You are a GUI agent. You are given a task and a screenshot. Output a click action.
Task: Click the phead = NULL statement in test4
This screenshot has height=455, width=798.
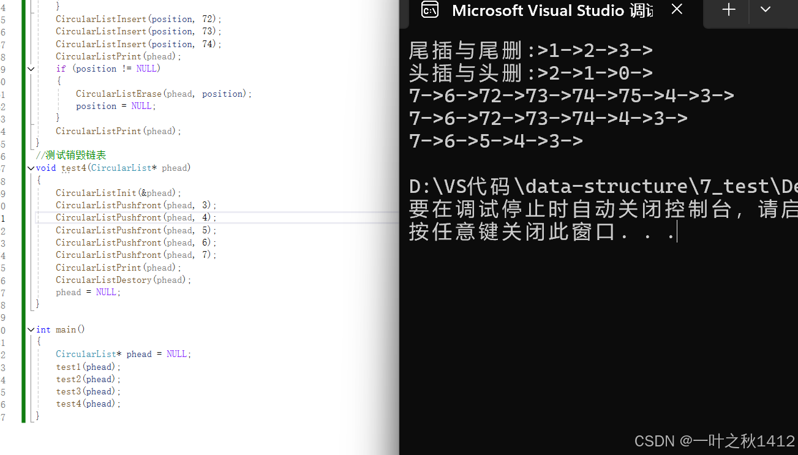89,292
